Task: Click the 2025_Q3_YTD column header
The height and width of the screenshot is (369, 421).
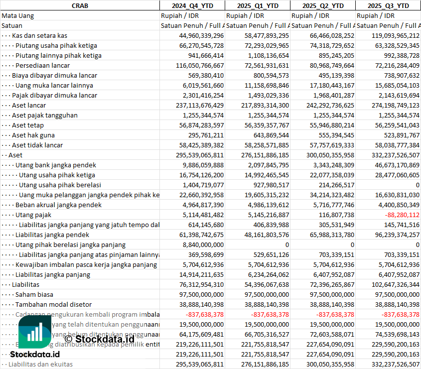Action: pos(388,5)
